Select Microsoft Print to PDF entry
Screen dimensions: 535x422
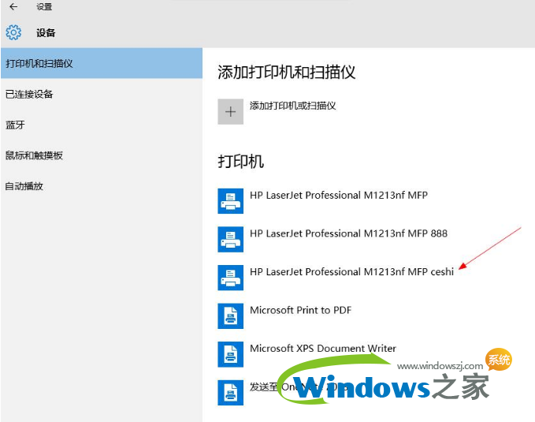pyautogui.click(x=301, y=310)
